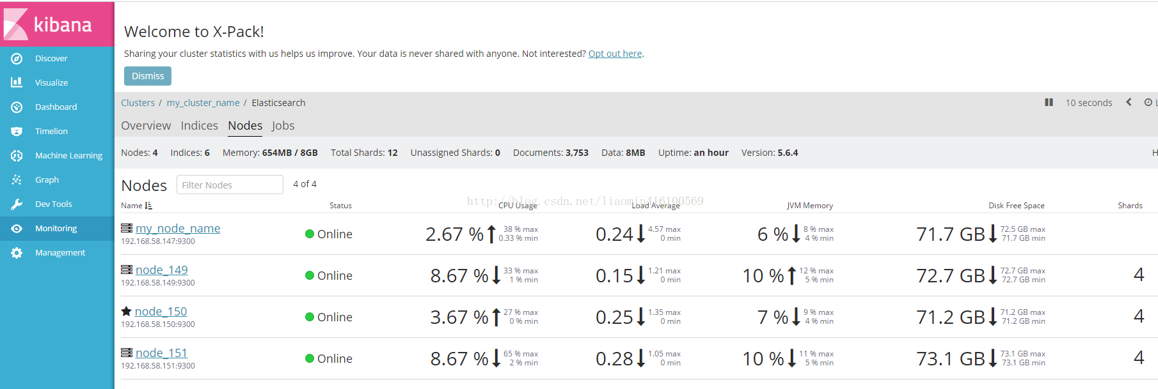
Task: Open my_cluster_name breadcrumb link
Action: tap(203, 103)
